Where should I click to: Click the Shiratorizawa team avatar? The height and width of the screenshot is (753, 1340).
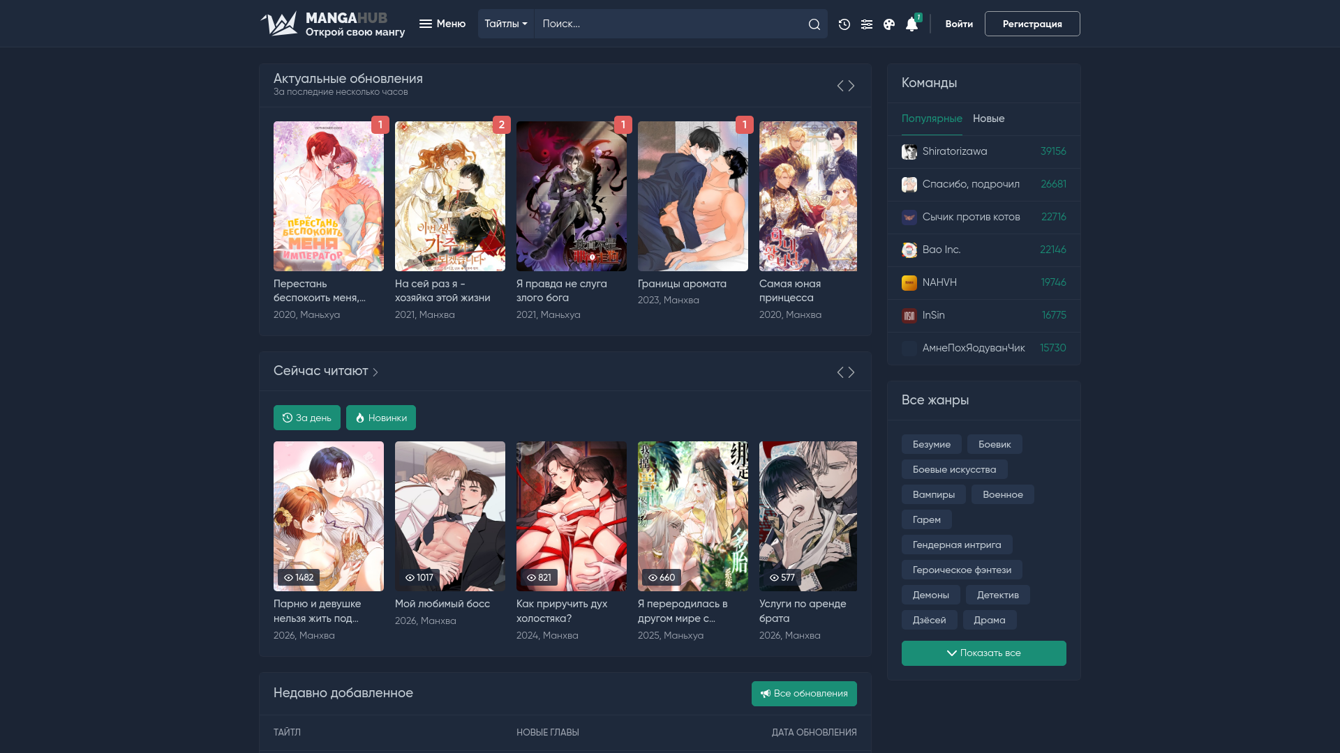pyautogui.click(x=909, y=152)
